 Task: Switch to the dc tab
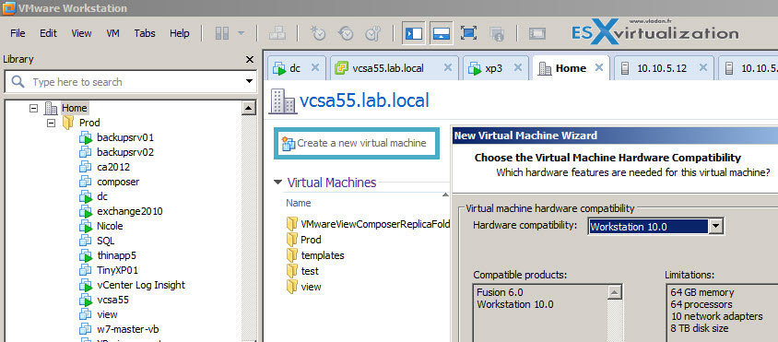(x=295, y=68)
